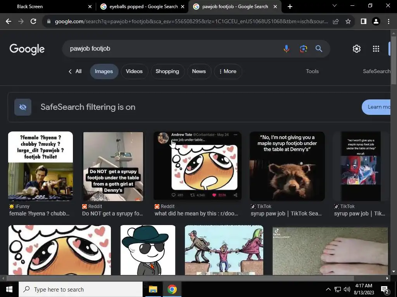397x297 pixels.
Task: Open the Google apps grid
Action: [376, 49]
